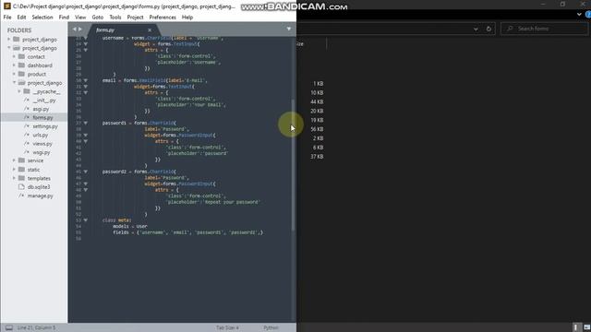591x332 pixels.
Task: Expand the first project_django root folder
Action: [x=8, y=39]
